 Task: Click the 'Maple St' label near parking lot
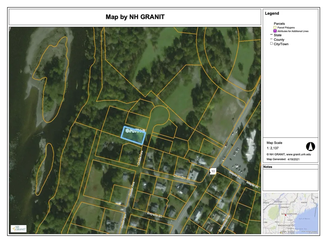[235, 175]
